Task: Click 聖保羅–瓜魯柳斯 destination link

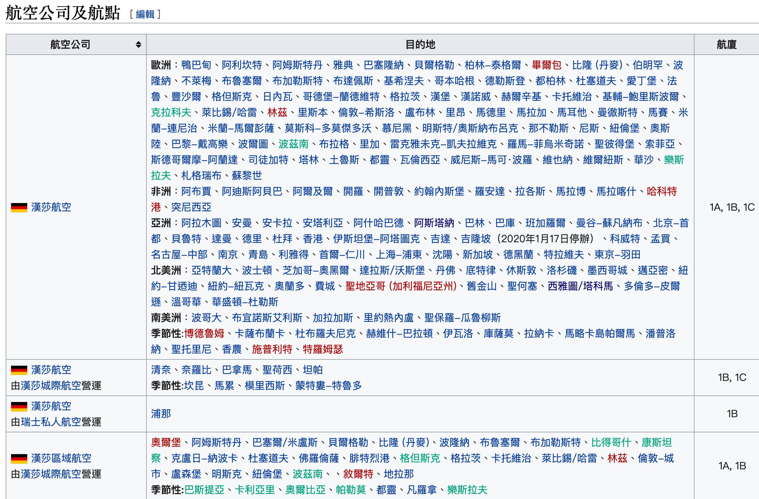Action: click(463, 317)
